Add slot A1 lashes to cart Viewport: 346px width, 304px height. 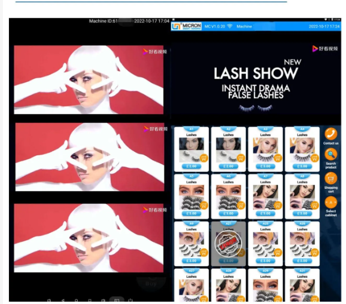click(204, 158)
